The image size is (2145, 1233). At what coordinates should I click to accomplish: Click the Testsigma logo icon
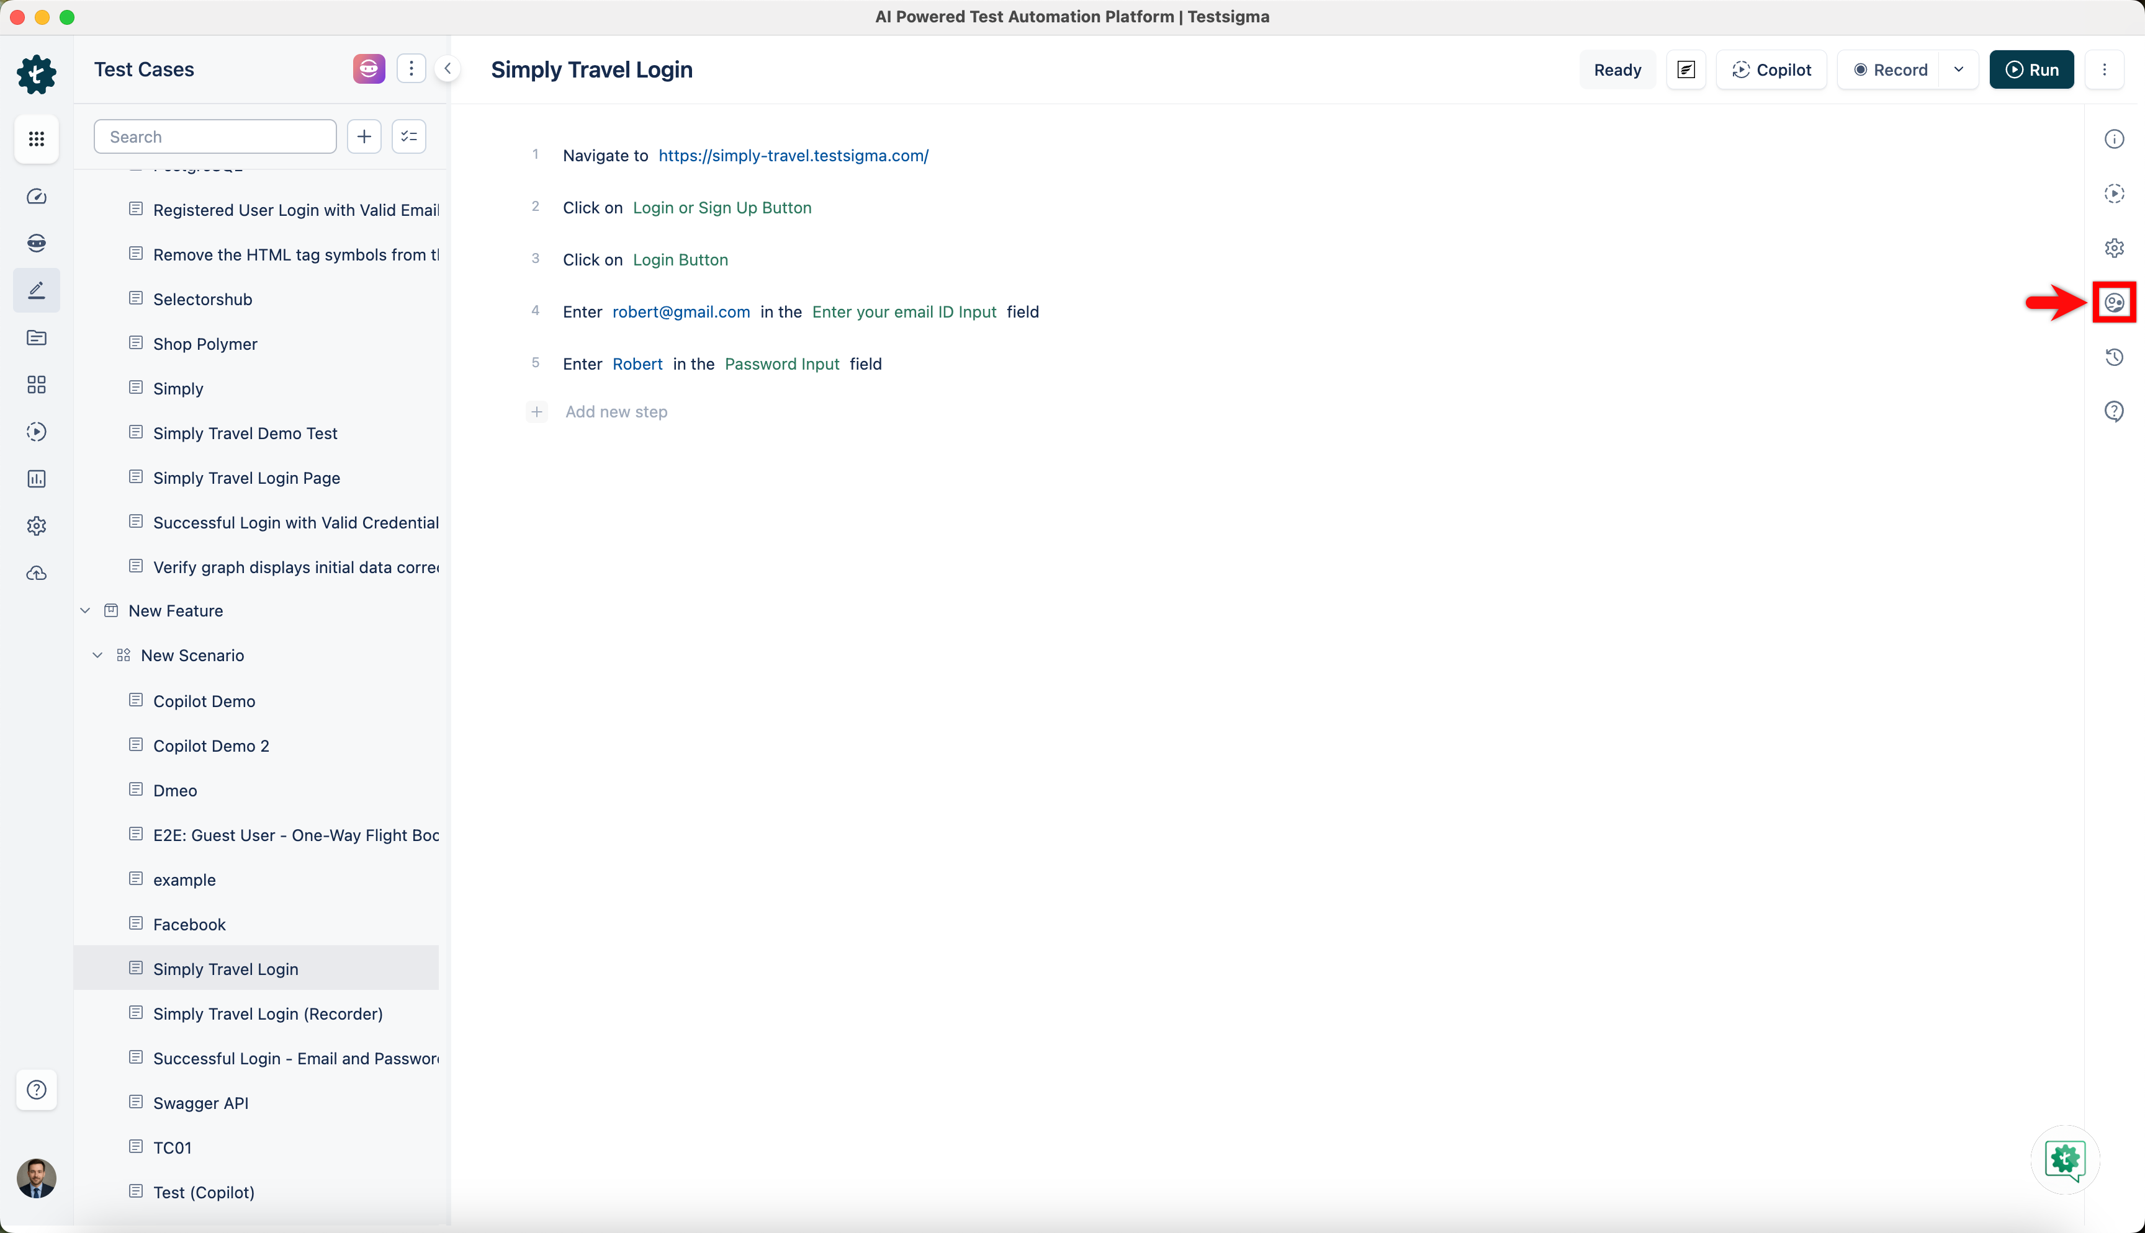pos(37,74)
